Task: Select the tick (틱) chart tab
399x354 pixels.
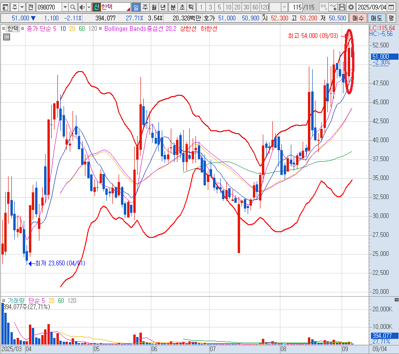Action: [190, 7]
